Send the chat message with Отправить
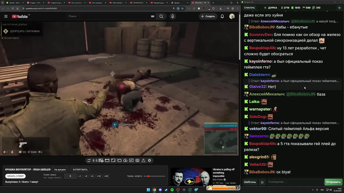The height and width of the screenshot is (193, 344). coord(333,182)
